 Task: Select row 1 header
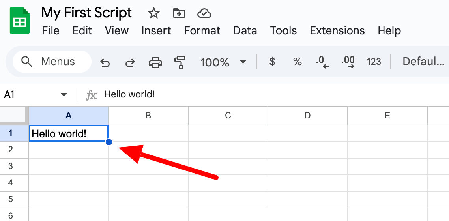pyautogui.click(x=14, y=133)
